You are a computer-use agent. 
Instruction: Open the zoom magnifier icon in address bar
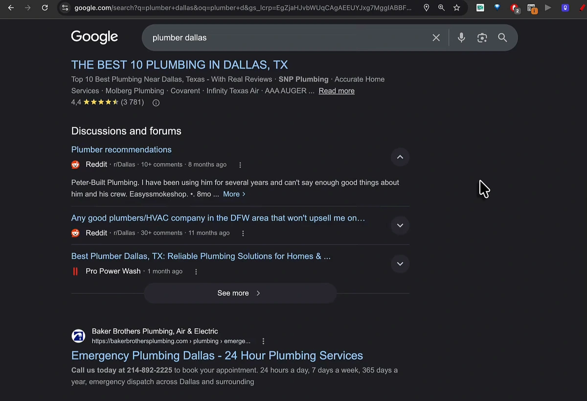point(441,8)
